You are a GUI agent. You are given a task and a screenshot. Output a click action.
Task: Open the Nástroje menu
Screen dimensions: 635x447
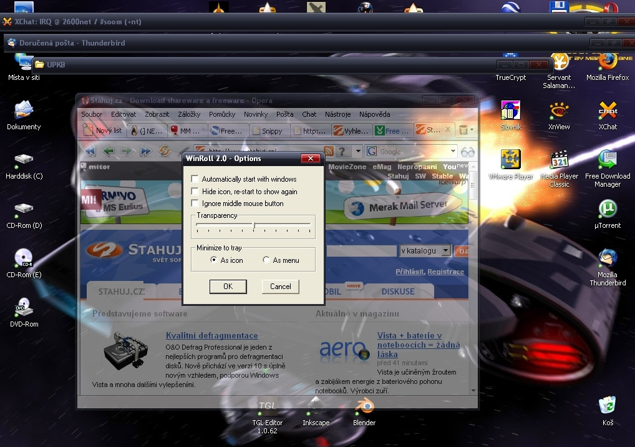coord(337,114)
